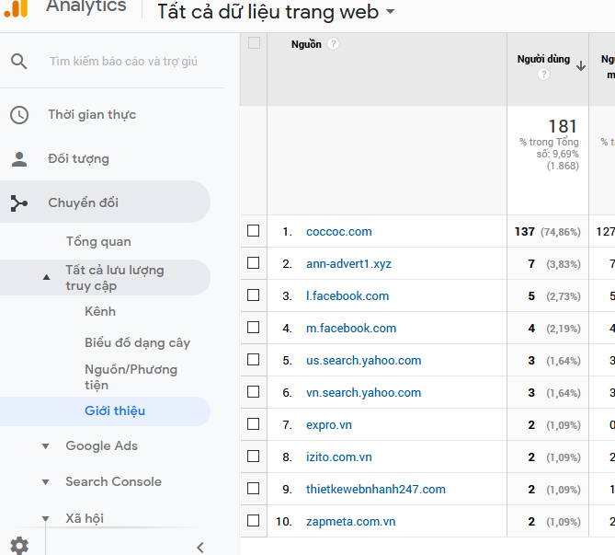This screenshot has height=555, width=615.
Task: Click the search reports input field
Action: 124,62
